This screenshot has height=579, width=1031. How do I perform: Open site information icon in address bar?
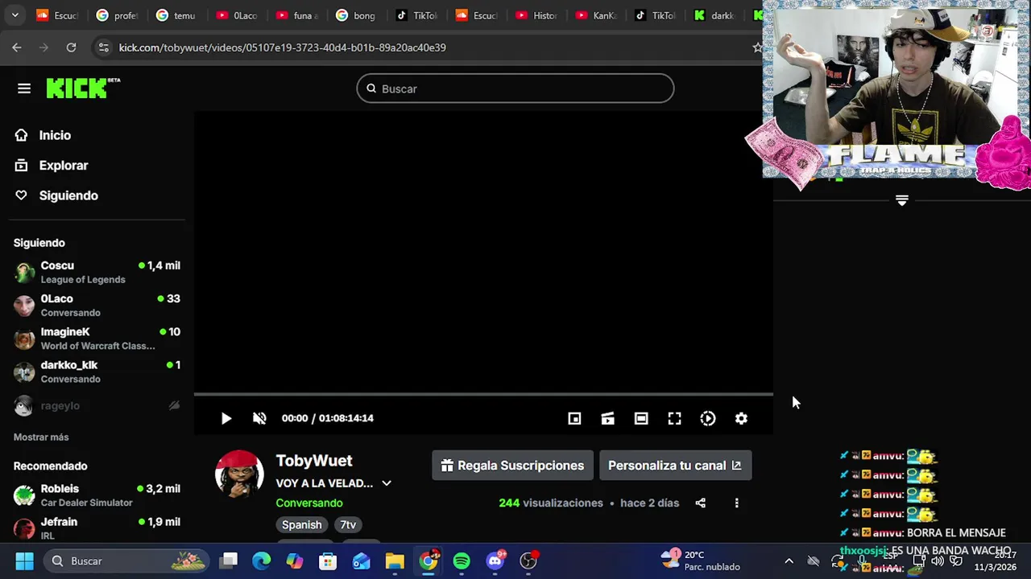103,47
